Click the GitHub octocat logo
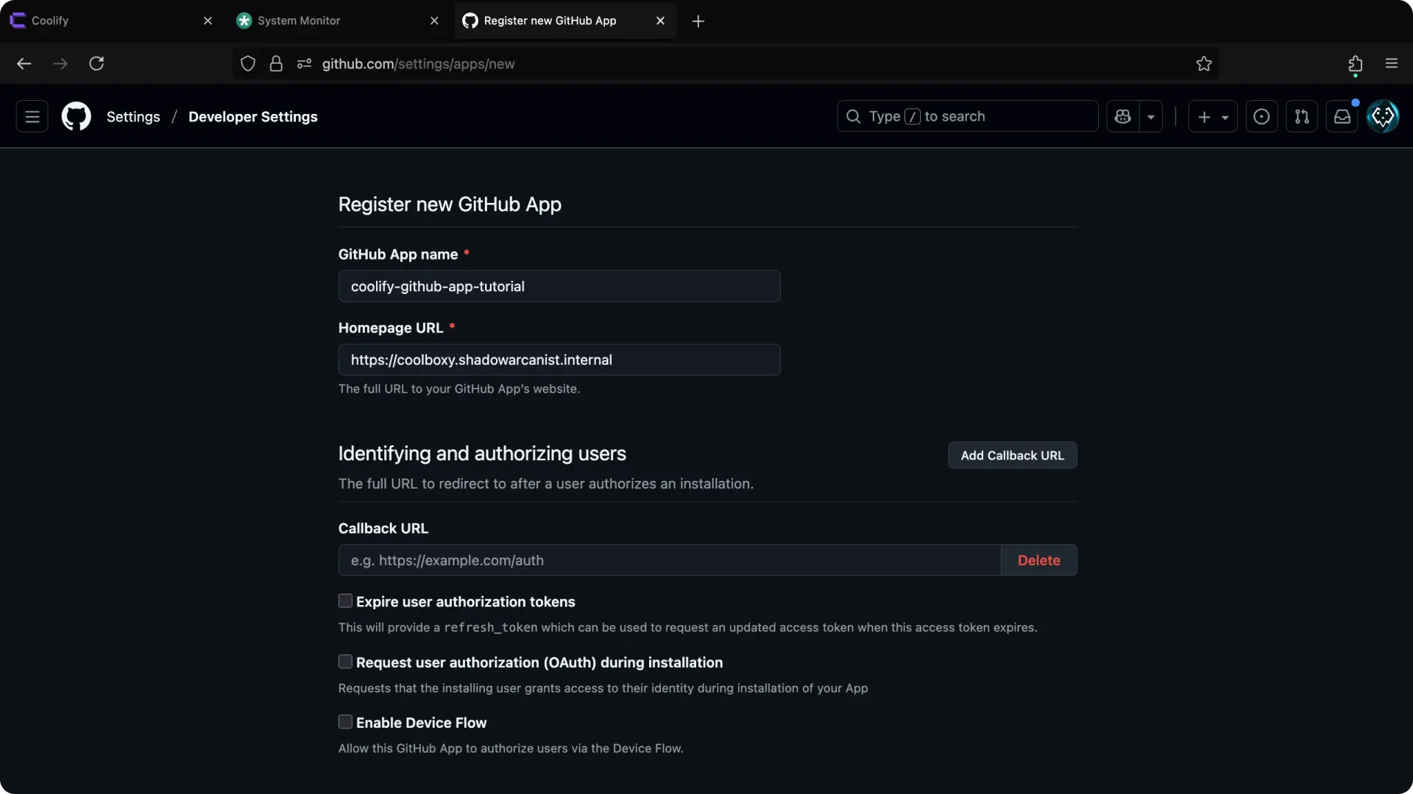Screen dimensions: 1413x794 tap(76, 116)
